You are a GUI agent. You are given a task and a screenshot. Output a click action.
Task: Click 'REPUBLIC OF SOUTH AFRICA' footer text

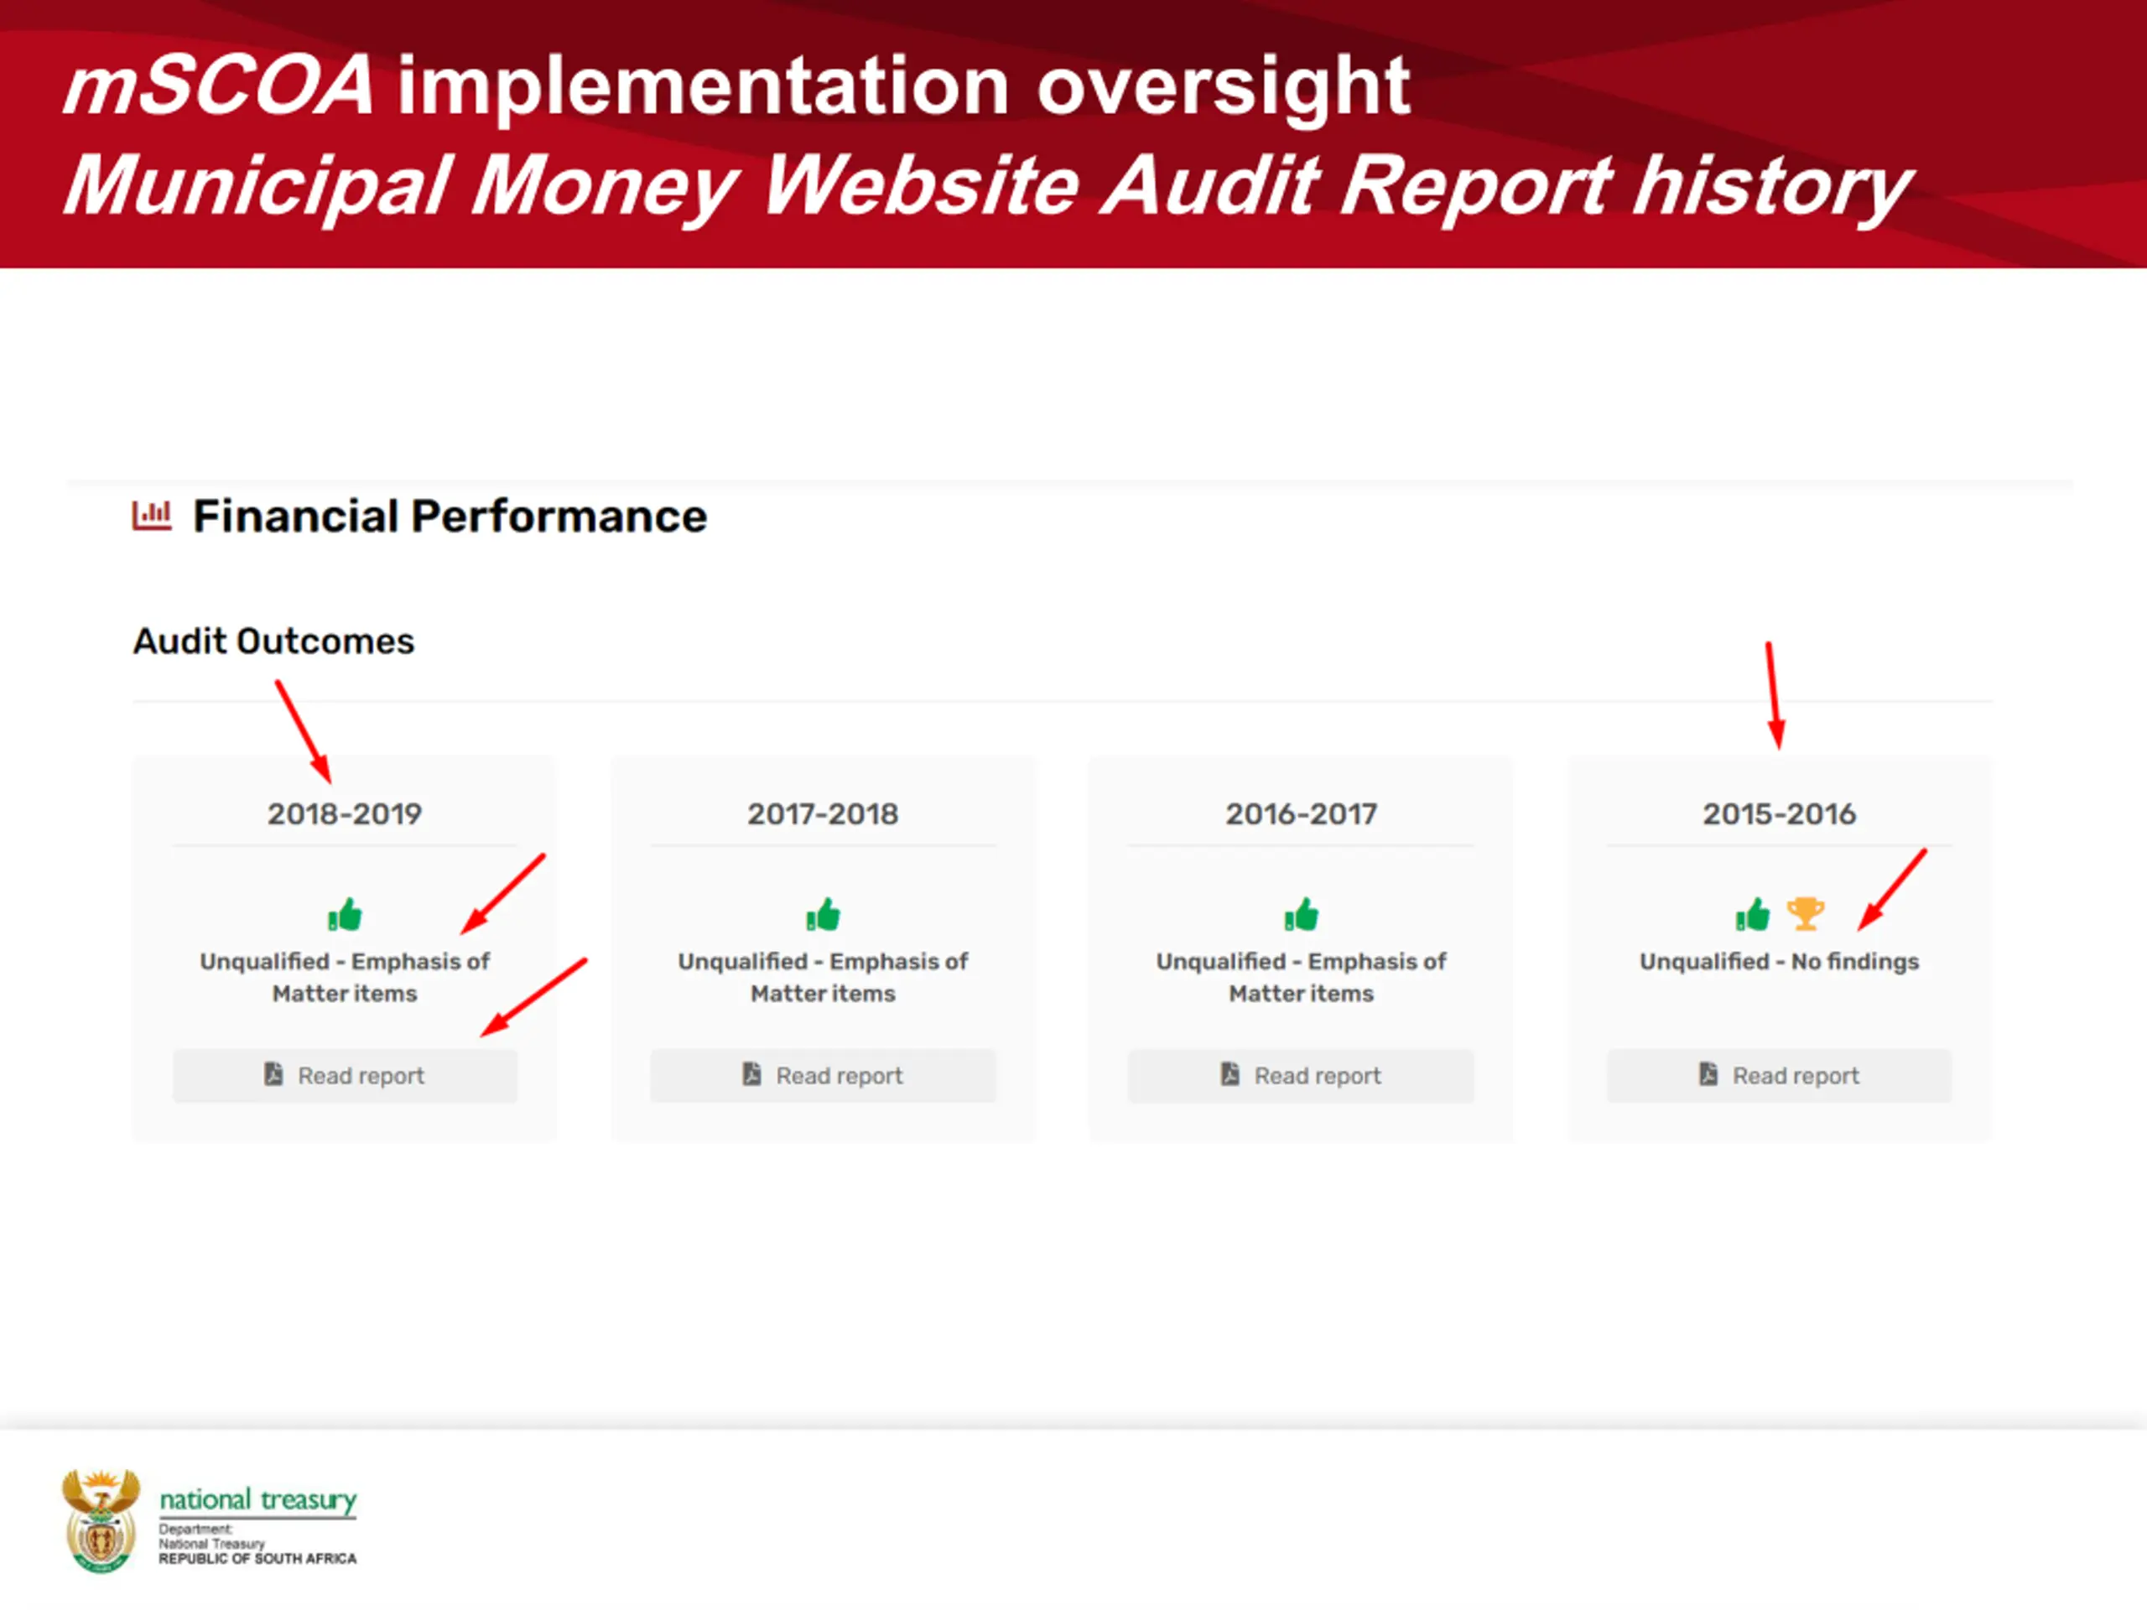point(258,1559)
